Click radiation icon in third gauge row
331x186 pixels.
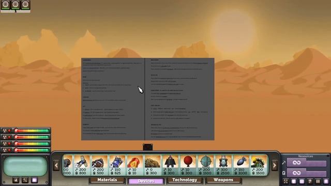pos(5,144)
